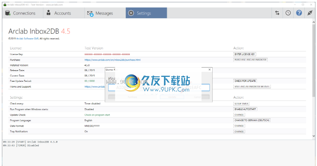This screenshot has height=166, width=317.
Task: Click the Settings gear icon
Action: coord(131,13)
